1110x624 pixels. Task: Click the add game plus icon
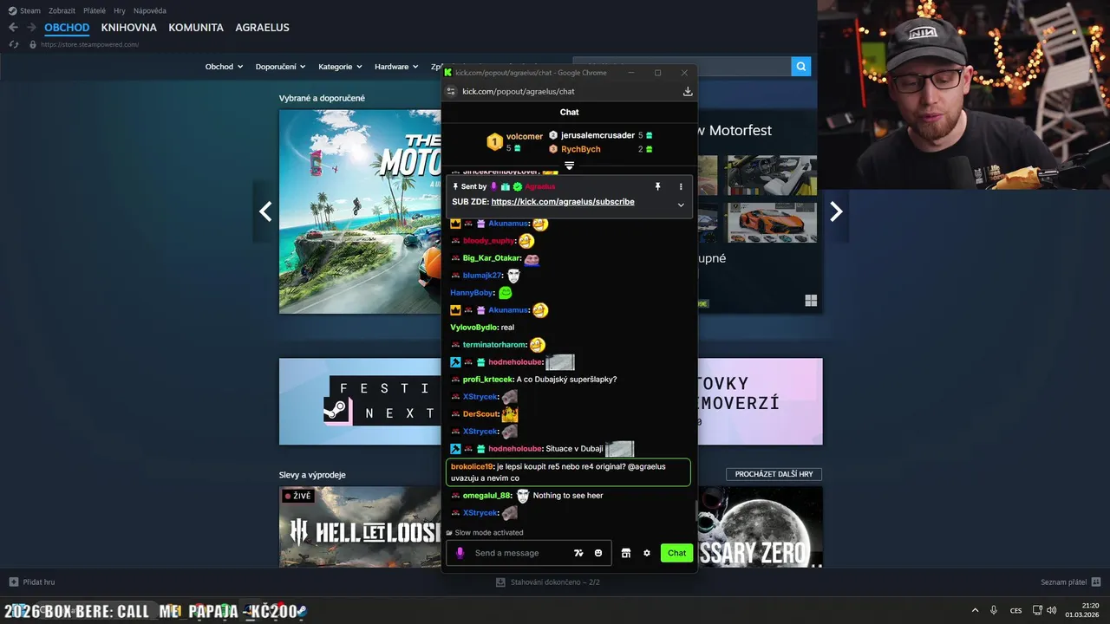pos(13,582)
